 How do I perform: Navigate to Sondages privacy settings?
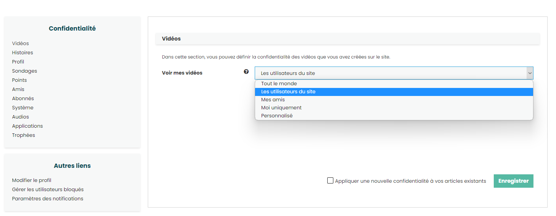pyautogui.click(x=24, y=71)
